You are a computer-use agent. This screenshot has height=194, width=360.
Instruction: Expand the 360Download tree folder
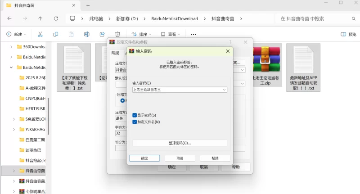click(11, 47)
